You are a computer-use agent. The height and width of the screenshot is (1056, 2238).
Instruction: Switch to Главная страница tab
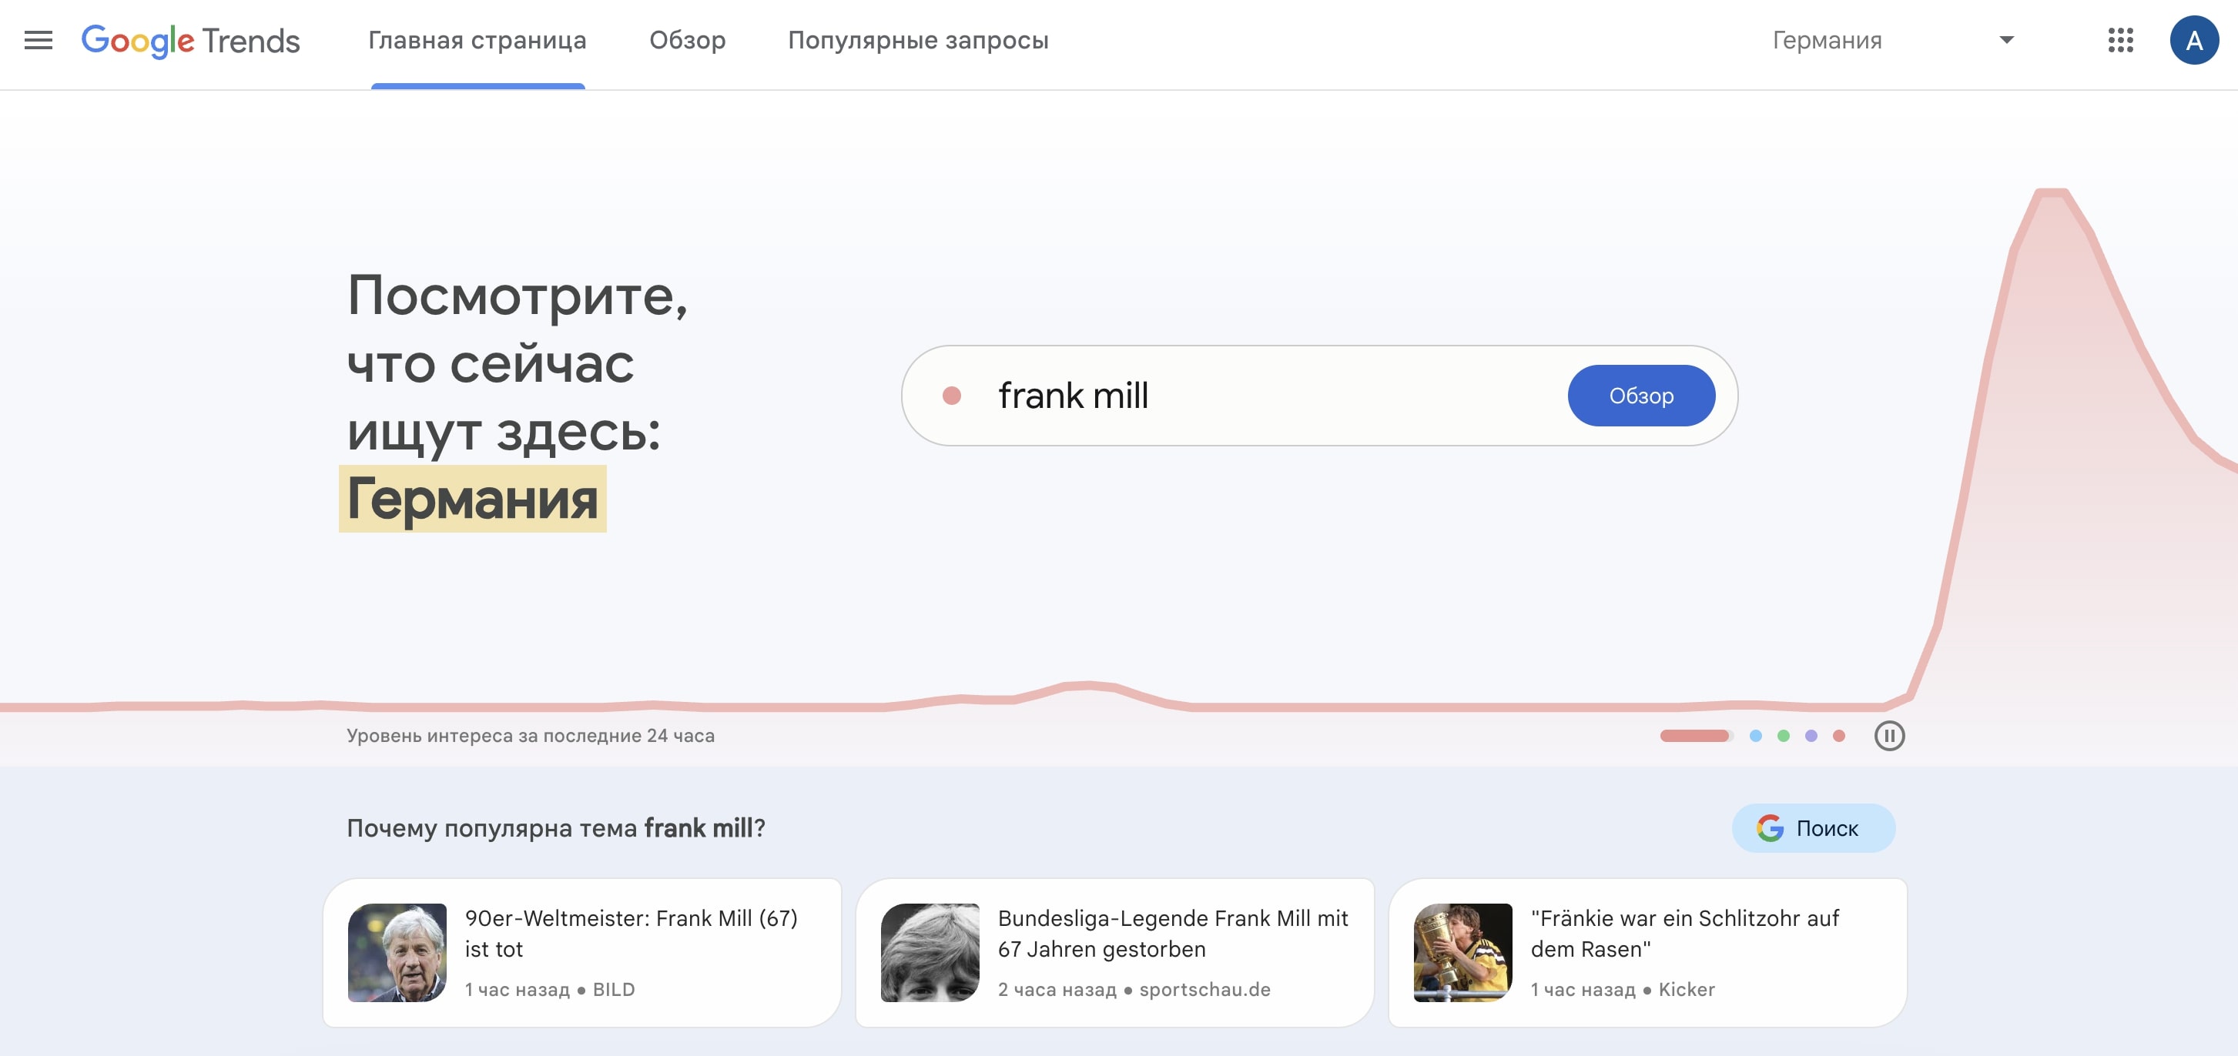pos(477,40)
